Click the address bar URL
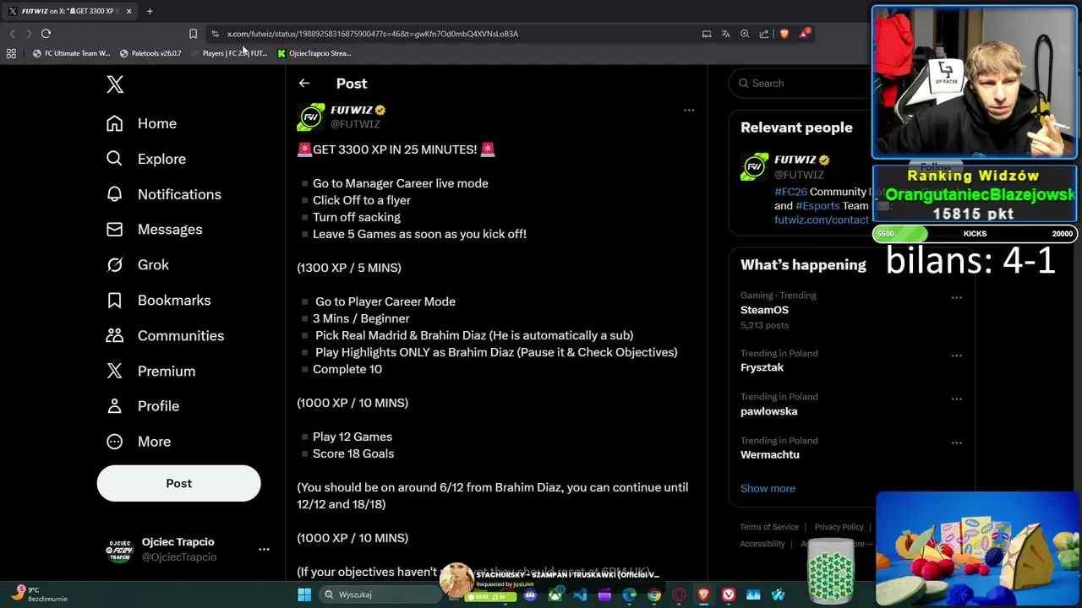The image size is (1082, 608). [373, 34]
